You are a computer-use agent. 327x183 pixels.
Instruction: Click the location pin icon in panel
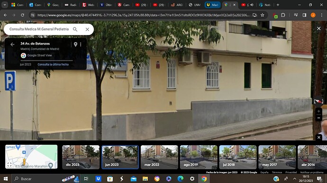click(x=75, y=44)
